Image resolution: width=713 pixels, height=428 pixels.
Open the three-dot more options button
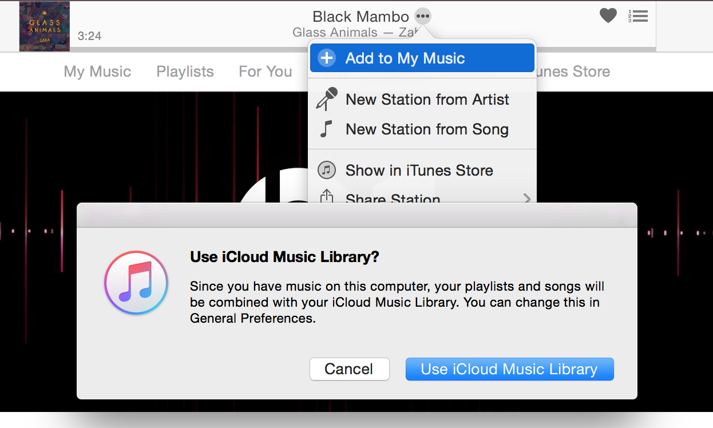[x=422, y=16]
